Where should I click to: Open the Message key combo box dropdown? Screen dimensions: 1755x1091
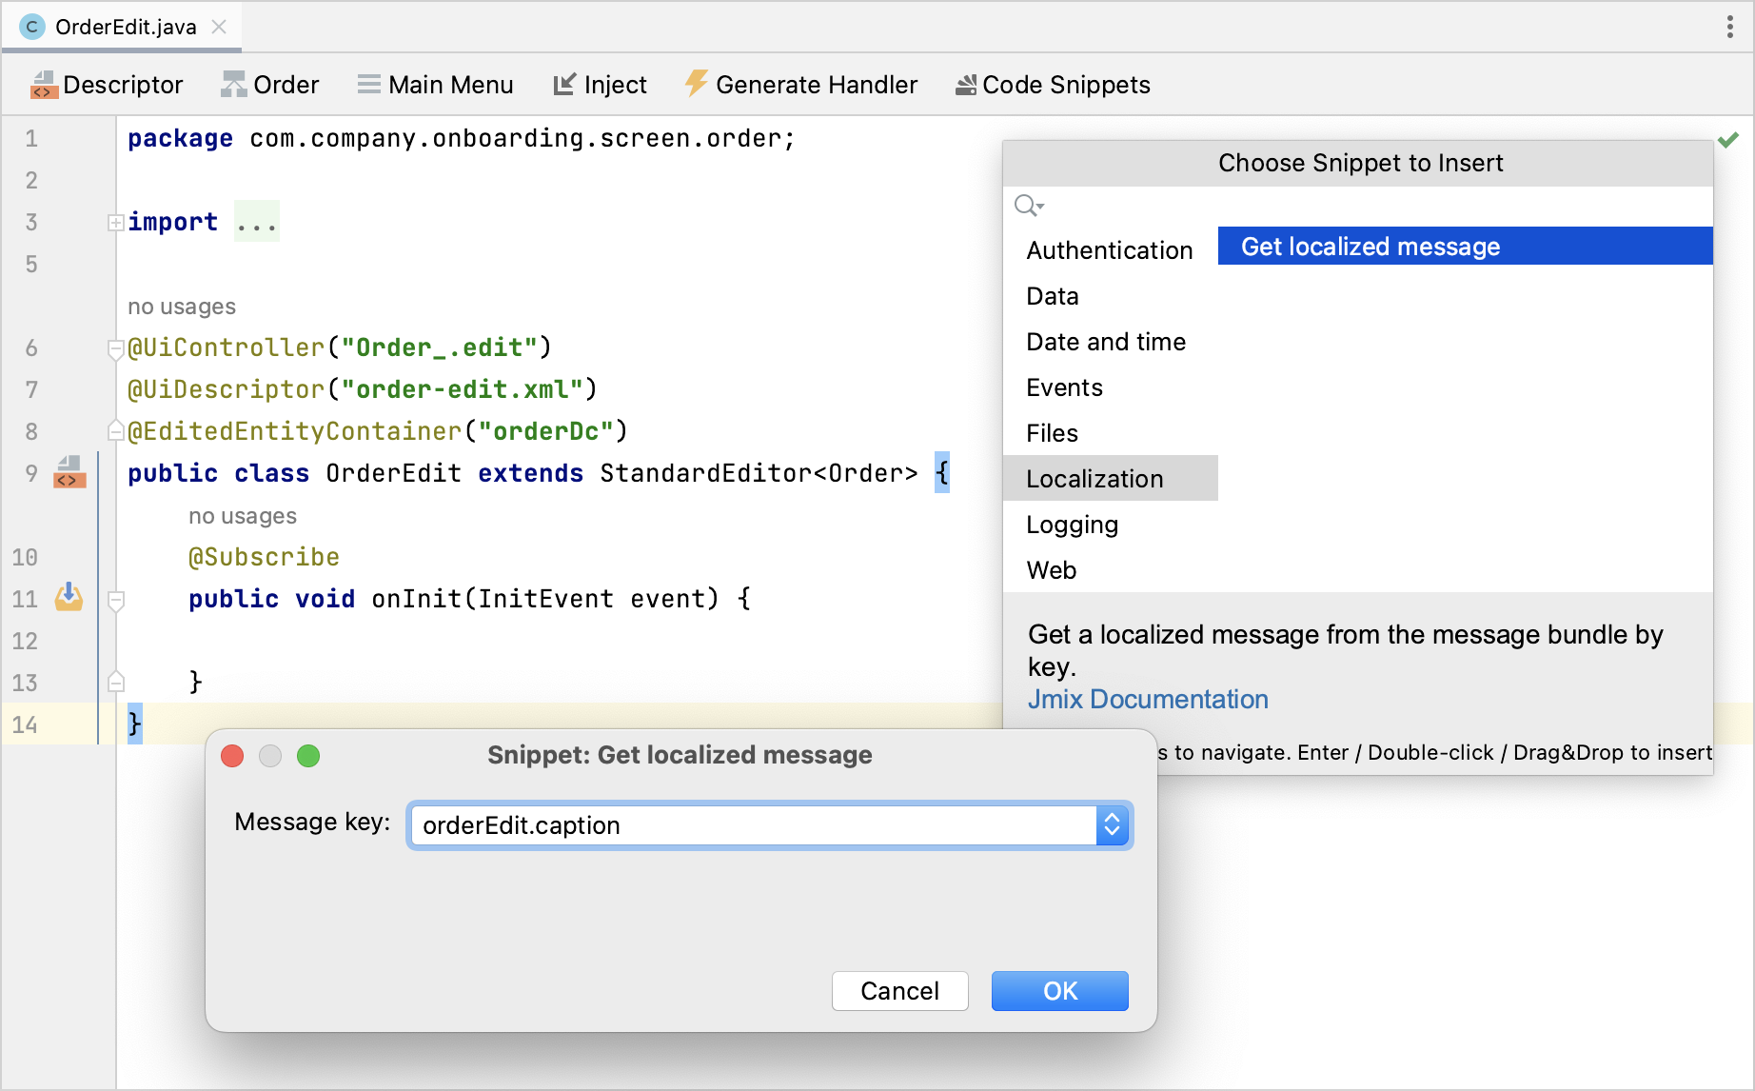pyautogui.click(x=1112, y=825)
